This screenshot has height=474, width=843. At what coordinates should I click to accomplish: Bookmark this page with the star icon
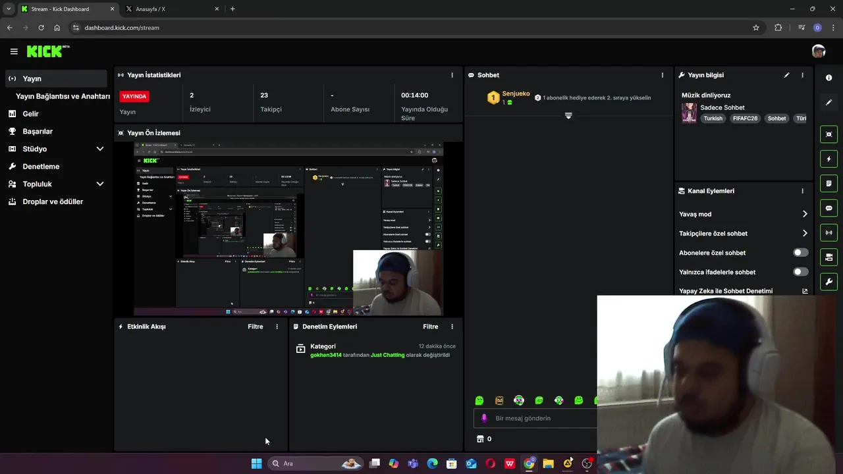756,28
